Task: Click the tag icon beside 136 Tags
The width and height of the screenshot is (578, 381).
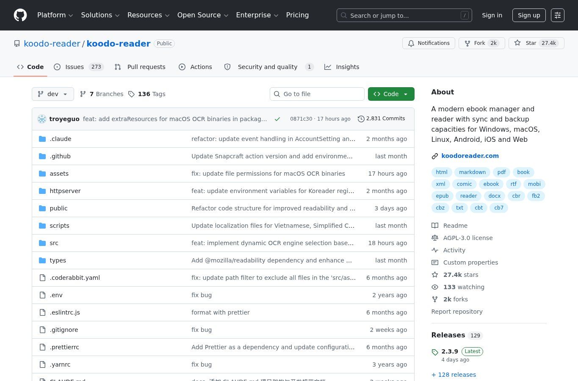Action: pyautogui.click(x=132, y=94)
